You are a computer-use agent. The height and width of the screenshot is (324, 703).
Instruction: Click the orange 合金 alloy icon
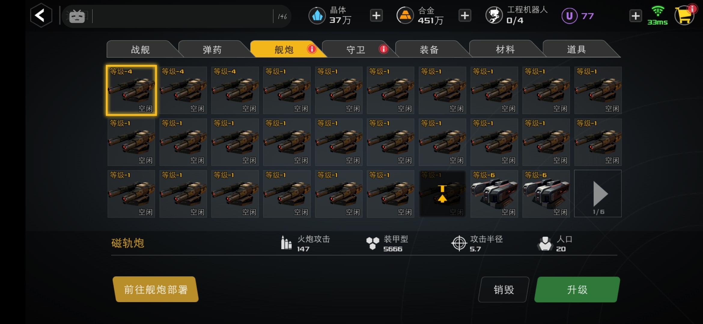(405, 15)
